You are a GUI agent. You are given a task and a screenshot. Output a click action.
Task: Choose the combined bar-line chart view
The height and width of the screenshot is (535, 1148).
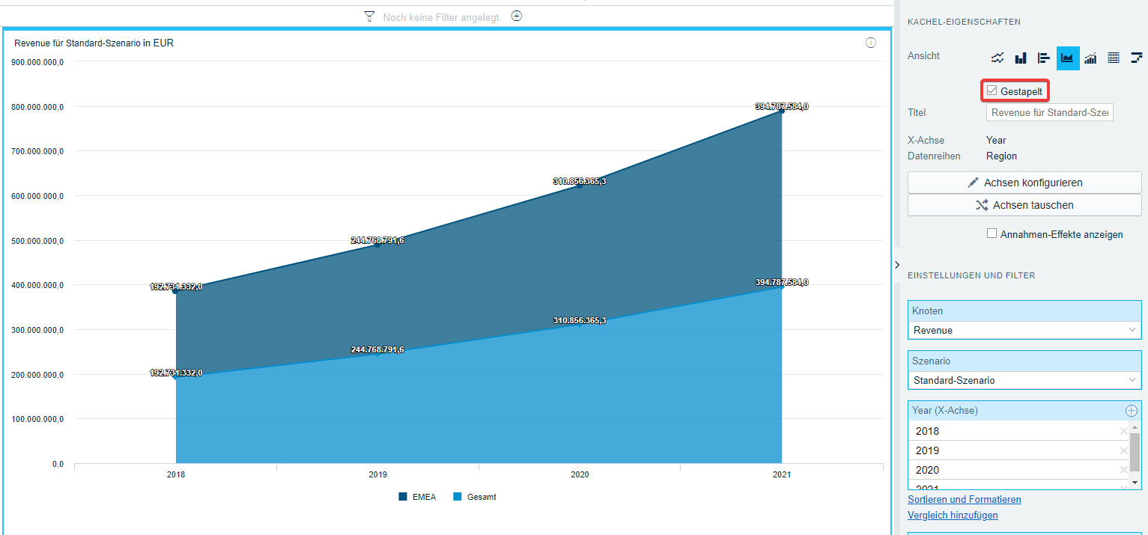(x=1090, y=58)
